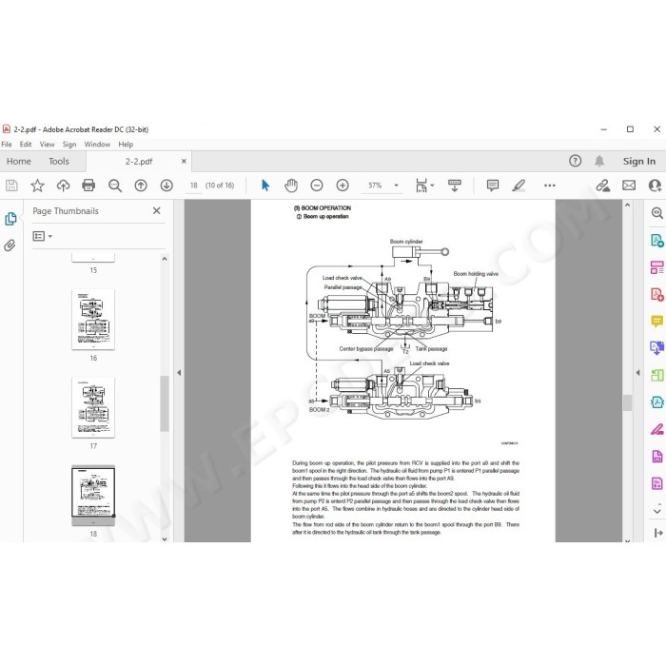Click the document scroll up arrow
This screenshot has height=666, width=666.
click(627, 206)
